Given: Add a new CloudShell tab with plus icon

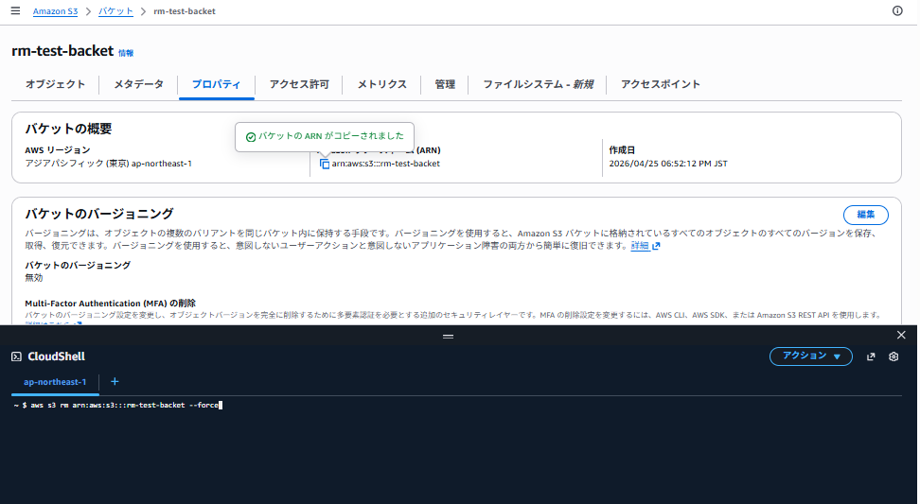Looking at the screenshot, I should pos(115,381).
